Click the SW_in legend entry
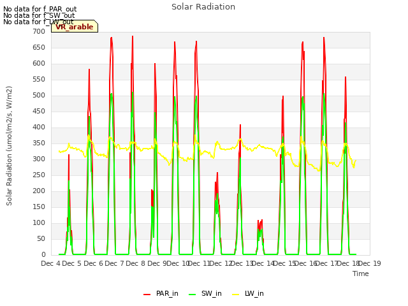408x306 pixels. 205,293
